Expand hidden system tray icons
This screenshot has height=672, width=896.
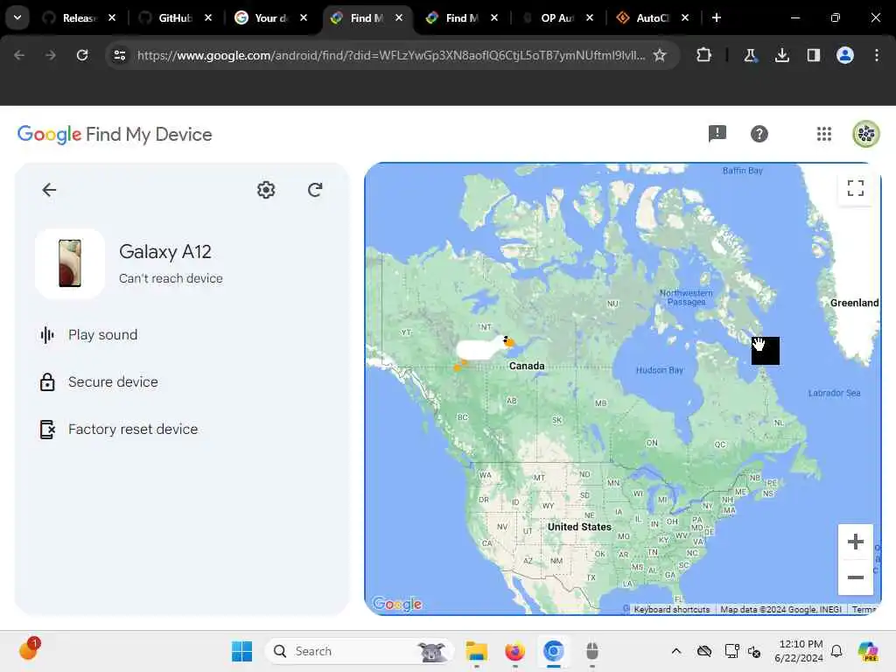coord(676,651)
